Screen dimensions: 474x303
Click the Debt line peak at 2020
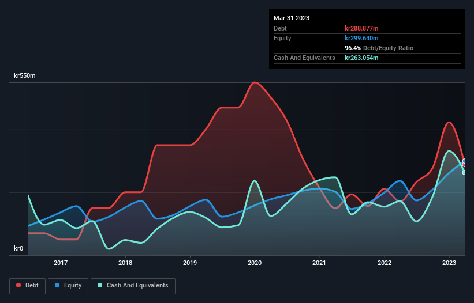coord(255,82)
